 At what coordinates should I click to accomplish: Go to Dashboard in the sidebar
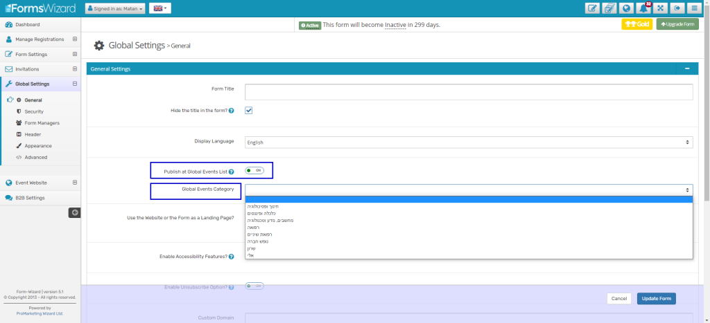pos(28,24)
